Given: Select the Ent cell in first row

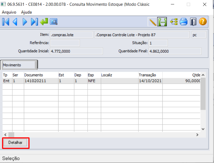Looking at the screenshot, I should tap(7, 81).
